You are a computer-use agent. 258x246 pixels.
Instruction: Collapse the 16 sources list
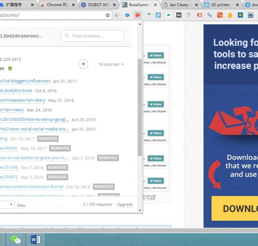[x=111, y=64]
